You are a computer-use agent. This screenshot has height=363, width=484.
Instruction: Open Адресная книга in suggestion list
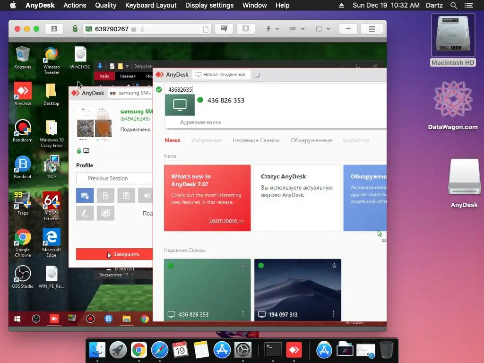(200, 122)
